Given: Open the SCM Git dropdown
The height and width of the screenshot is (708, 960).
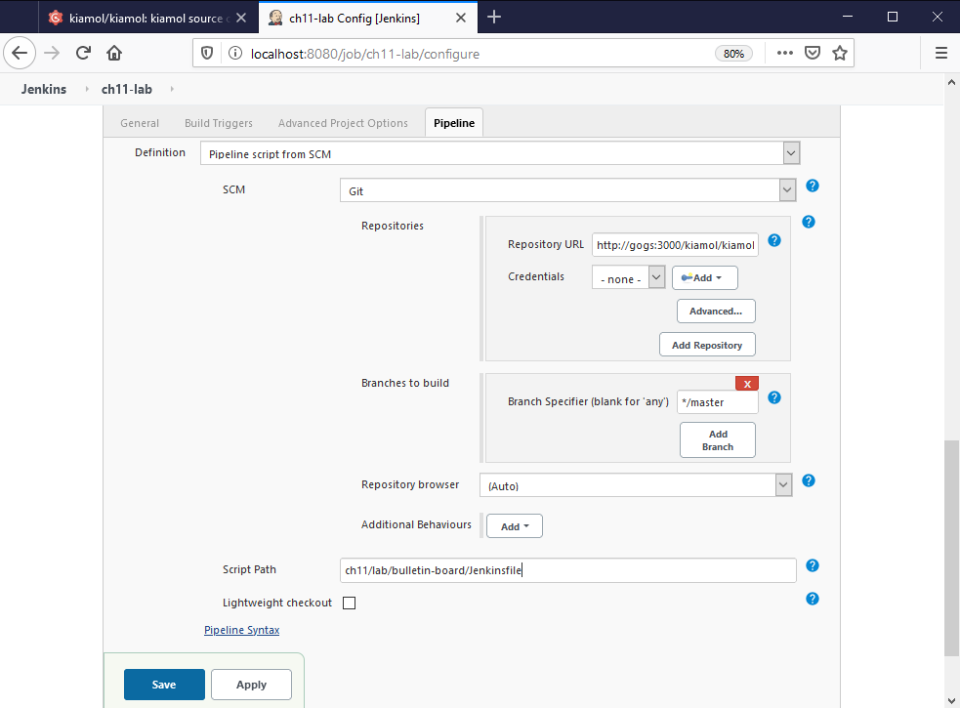Looking at the screenshot, I should pos(566,190).
